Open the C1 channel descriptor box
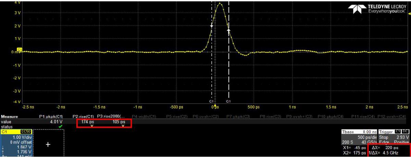Viewport: 411px width, 157px height. (16, 144)
